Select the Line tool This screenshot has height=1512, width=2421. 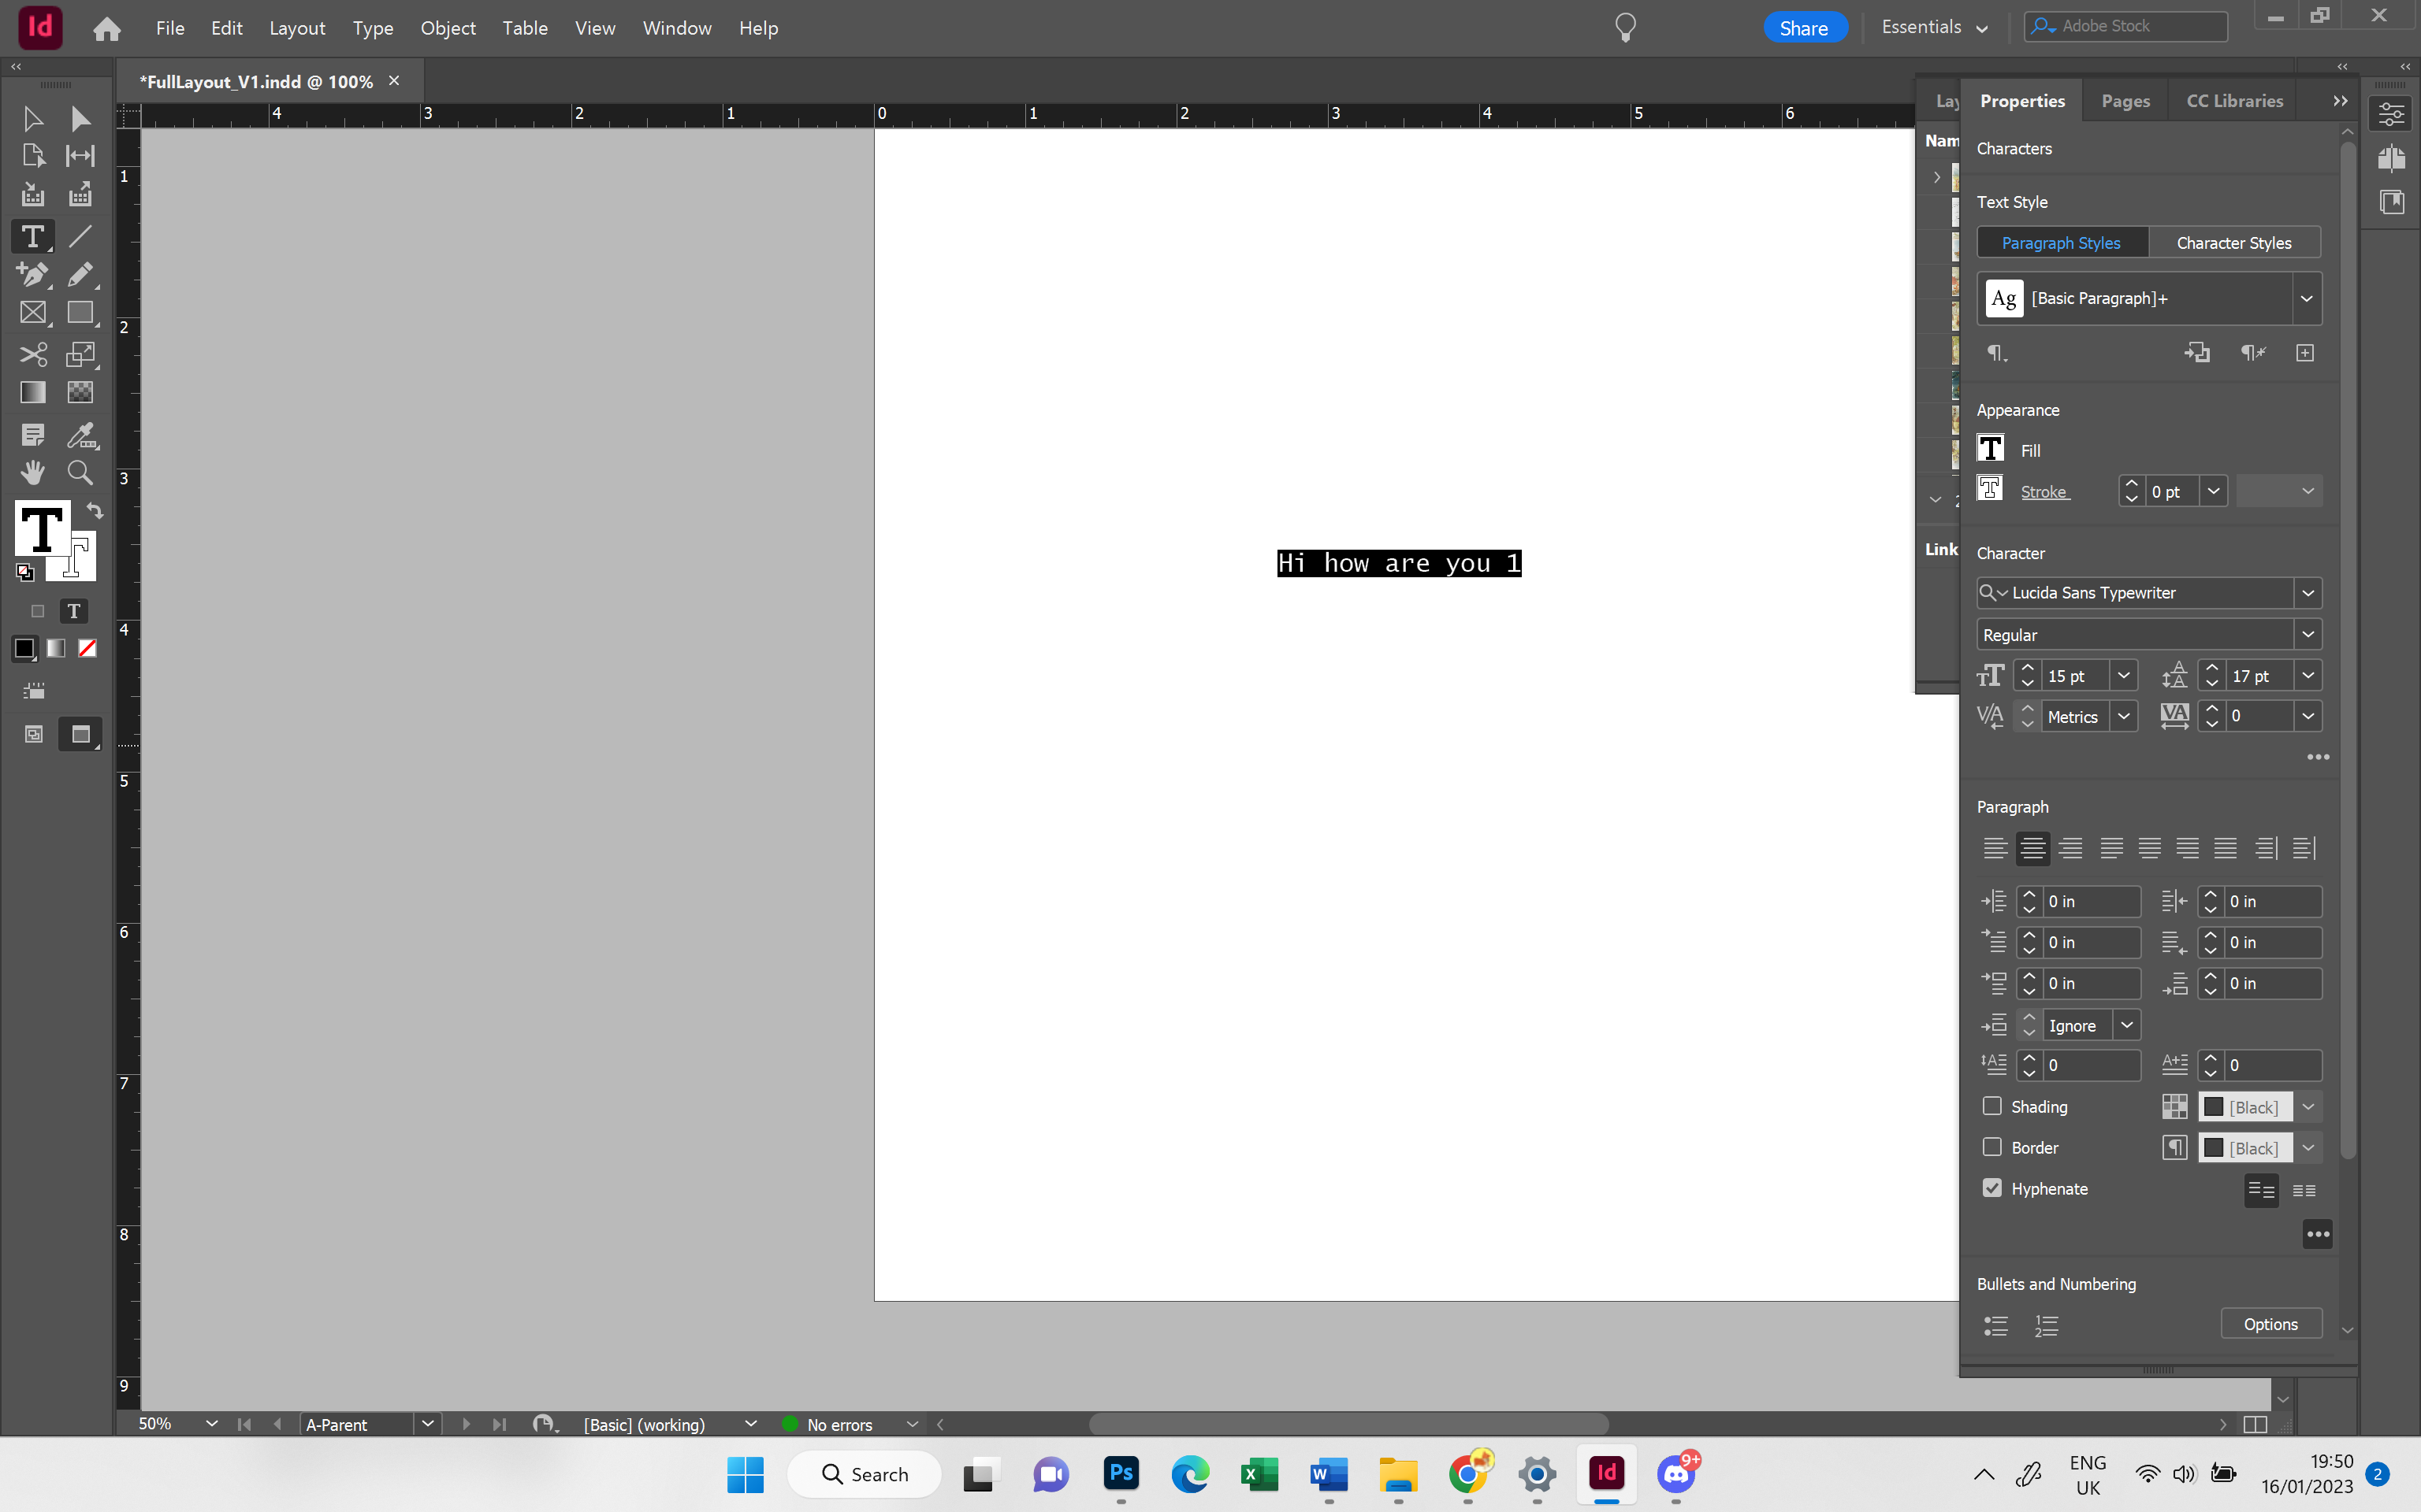[x=80, y=236]
